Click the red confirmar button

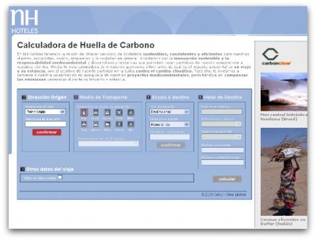pos(47,132)
